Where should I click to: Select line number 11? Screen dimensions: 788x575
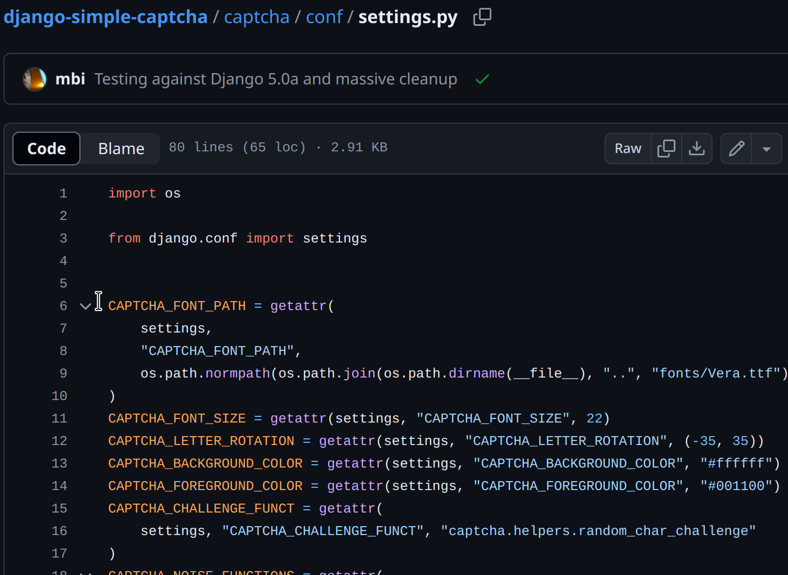click(x=59, y=419)
